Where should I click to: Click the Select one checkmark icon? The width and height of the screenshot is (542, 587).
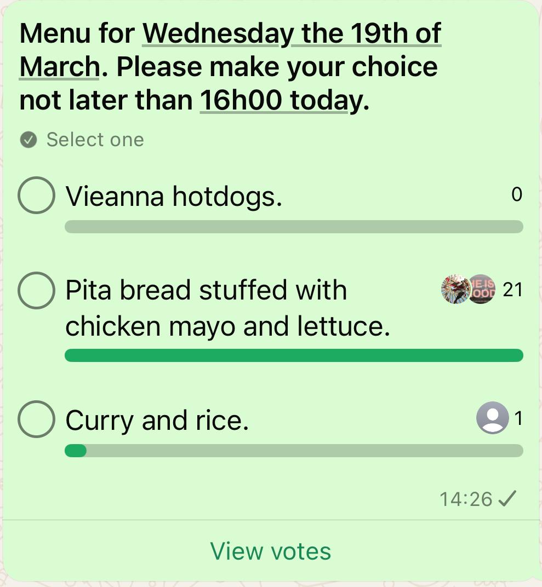coord(28,140)
